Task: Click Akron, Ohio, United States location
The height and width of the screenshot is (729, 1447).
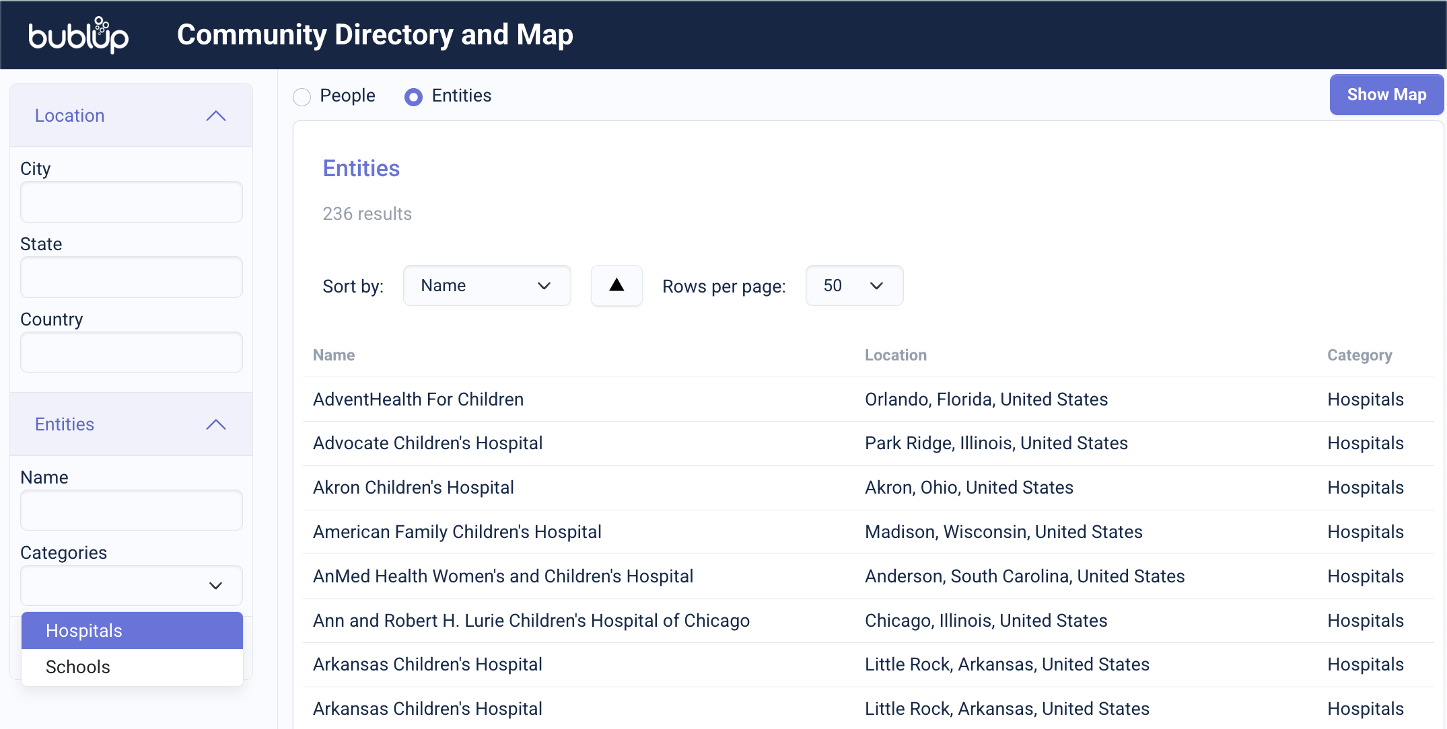Action: pyautogui.click(x=969, y=488)
